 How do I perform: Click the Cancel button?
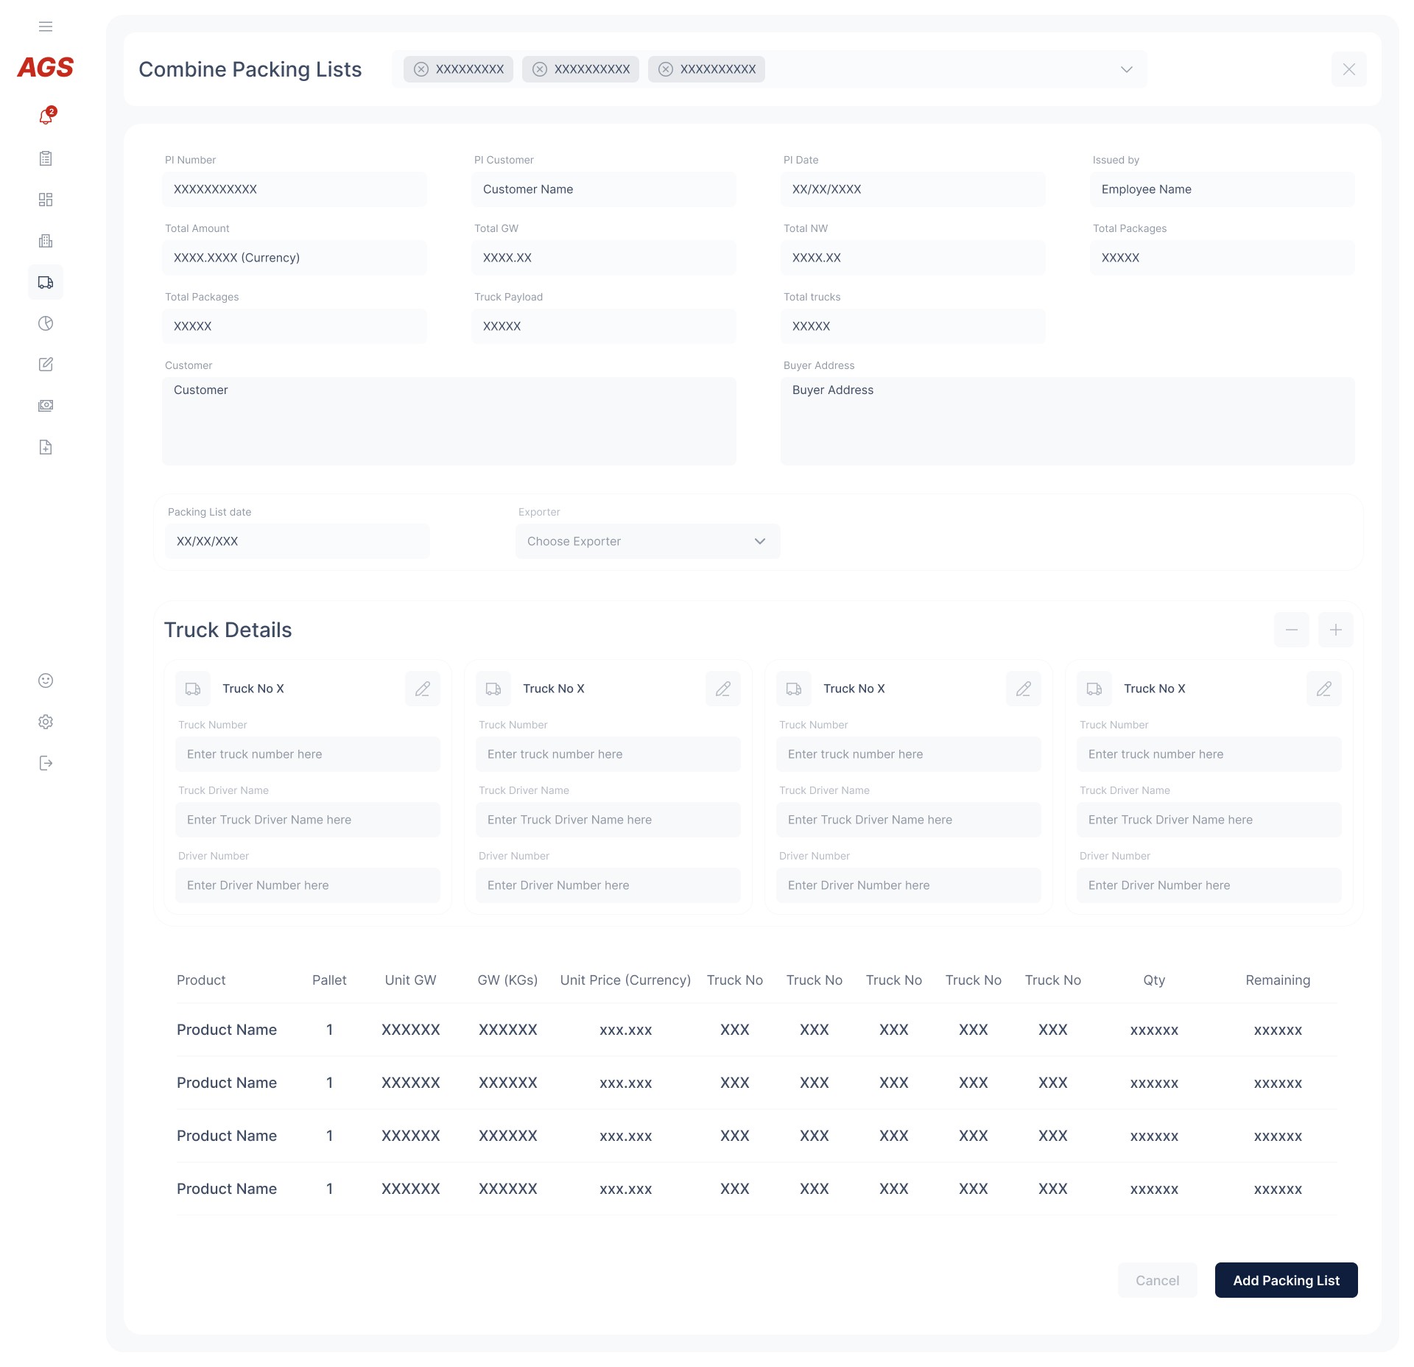tap(1157, 1280)
